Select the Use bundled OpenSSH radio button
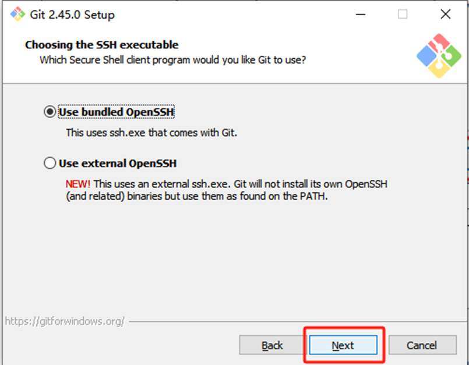 pos(50,112)
